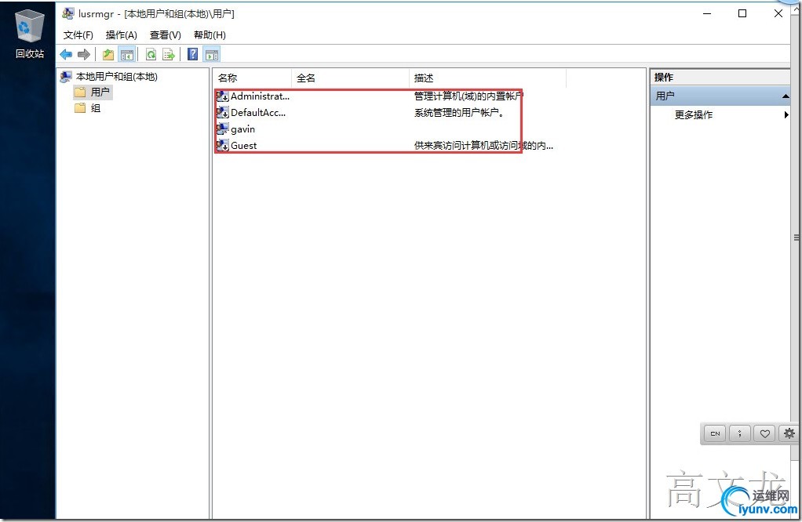Click the Administrator user account icon
This screenshot has height=522, width=802.
tap(223, 96)
